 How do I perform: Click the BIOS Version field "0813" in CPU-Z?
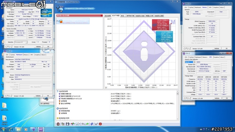[x=33, y=77]
